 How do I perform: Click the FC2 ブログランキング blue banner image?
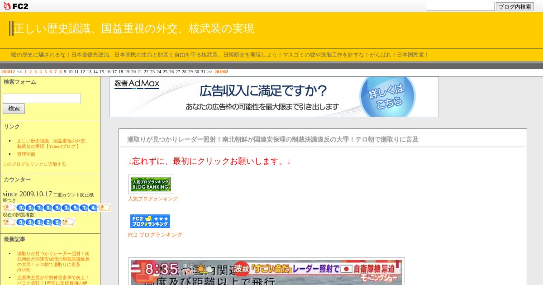tap(150, 221)
